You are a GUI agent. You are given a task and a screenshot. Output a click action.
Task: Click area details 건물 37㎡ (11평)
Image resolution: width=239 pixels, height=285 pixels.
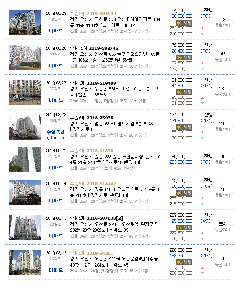109,100
